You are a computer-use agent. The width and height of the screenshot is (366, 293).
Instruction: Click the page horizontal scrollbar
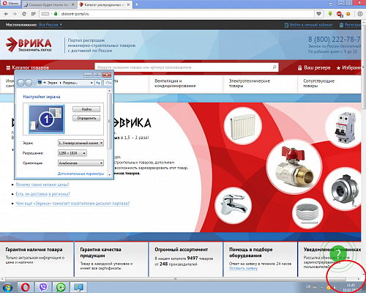click(175, 278)
